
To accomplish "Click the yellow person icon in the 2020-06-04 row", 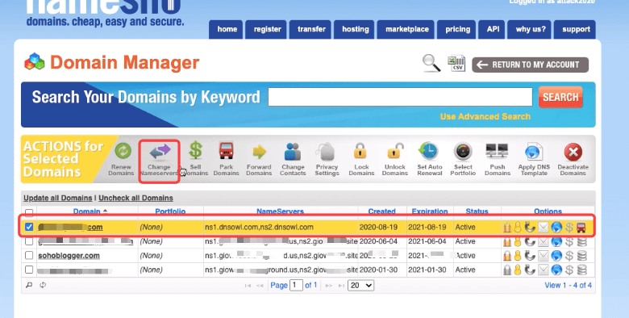I will tap(518, 241).
